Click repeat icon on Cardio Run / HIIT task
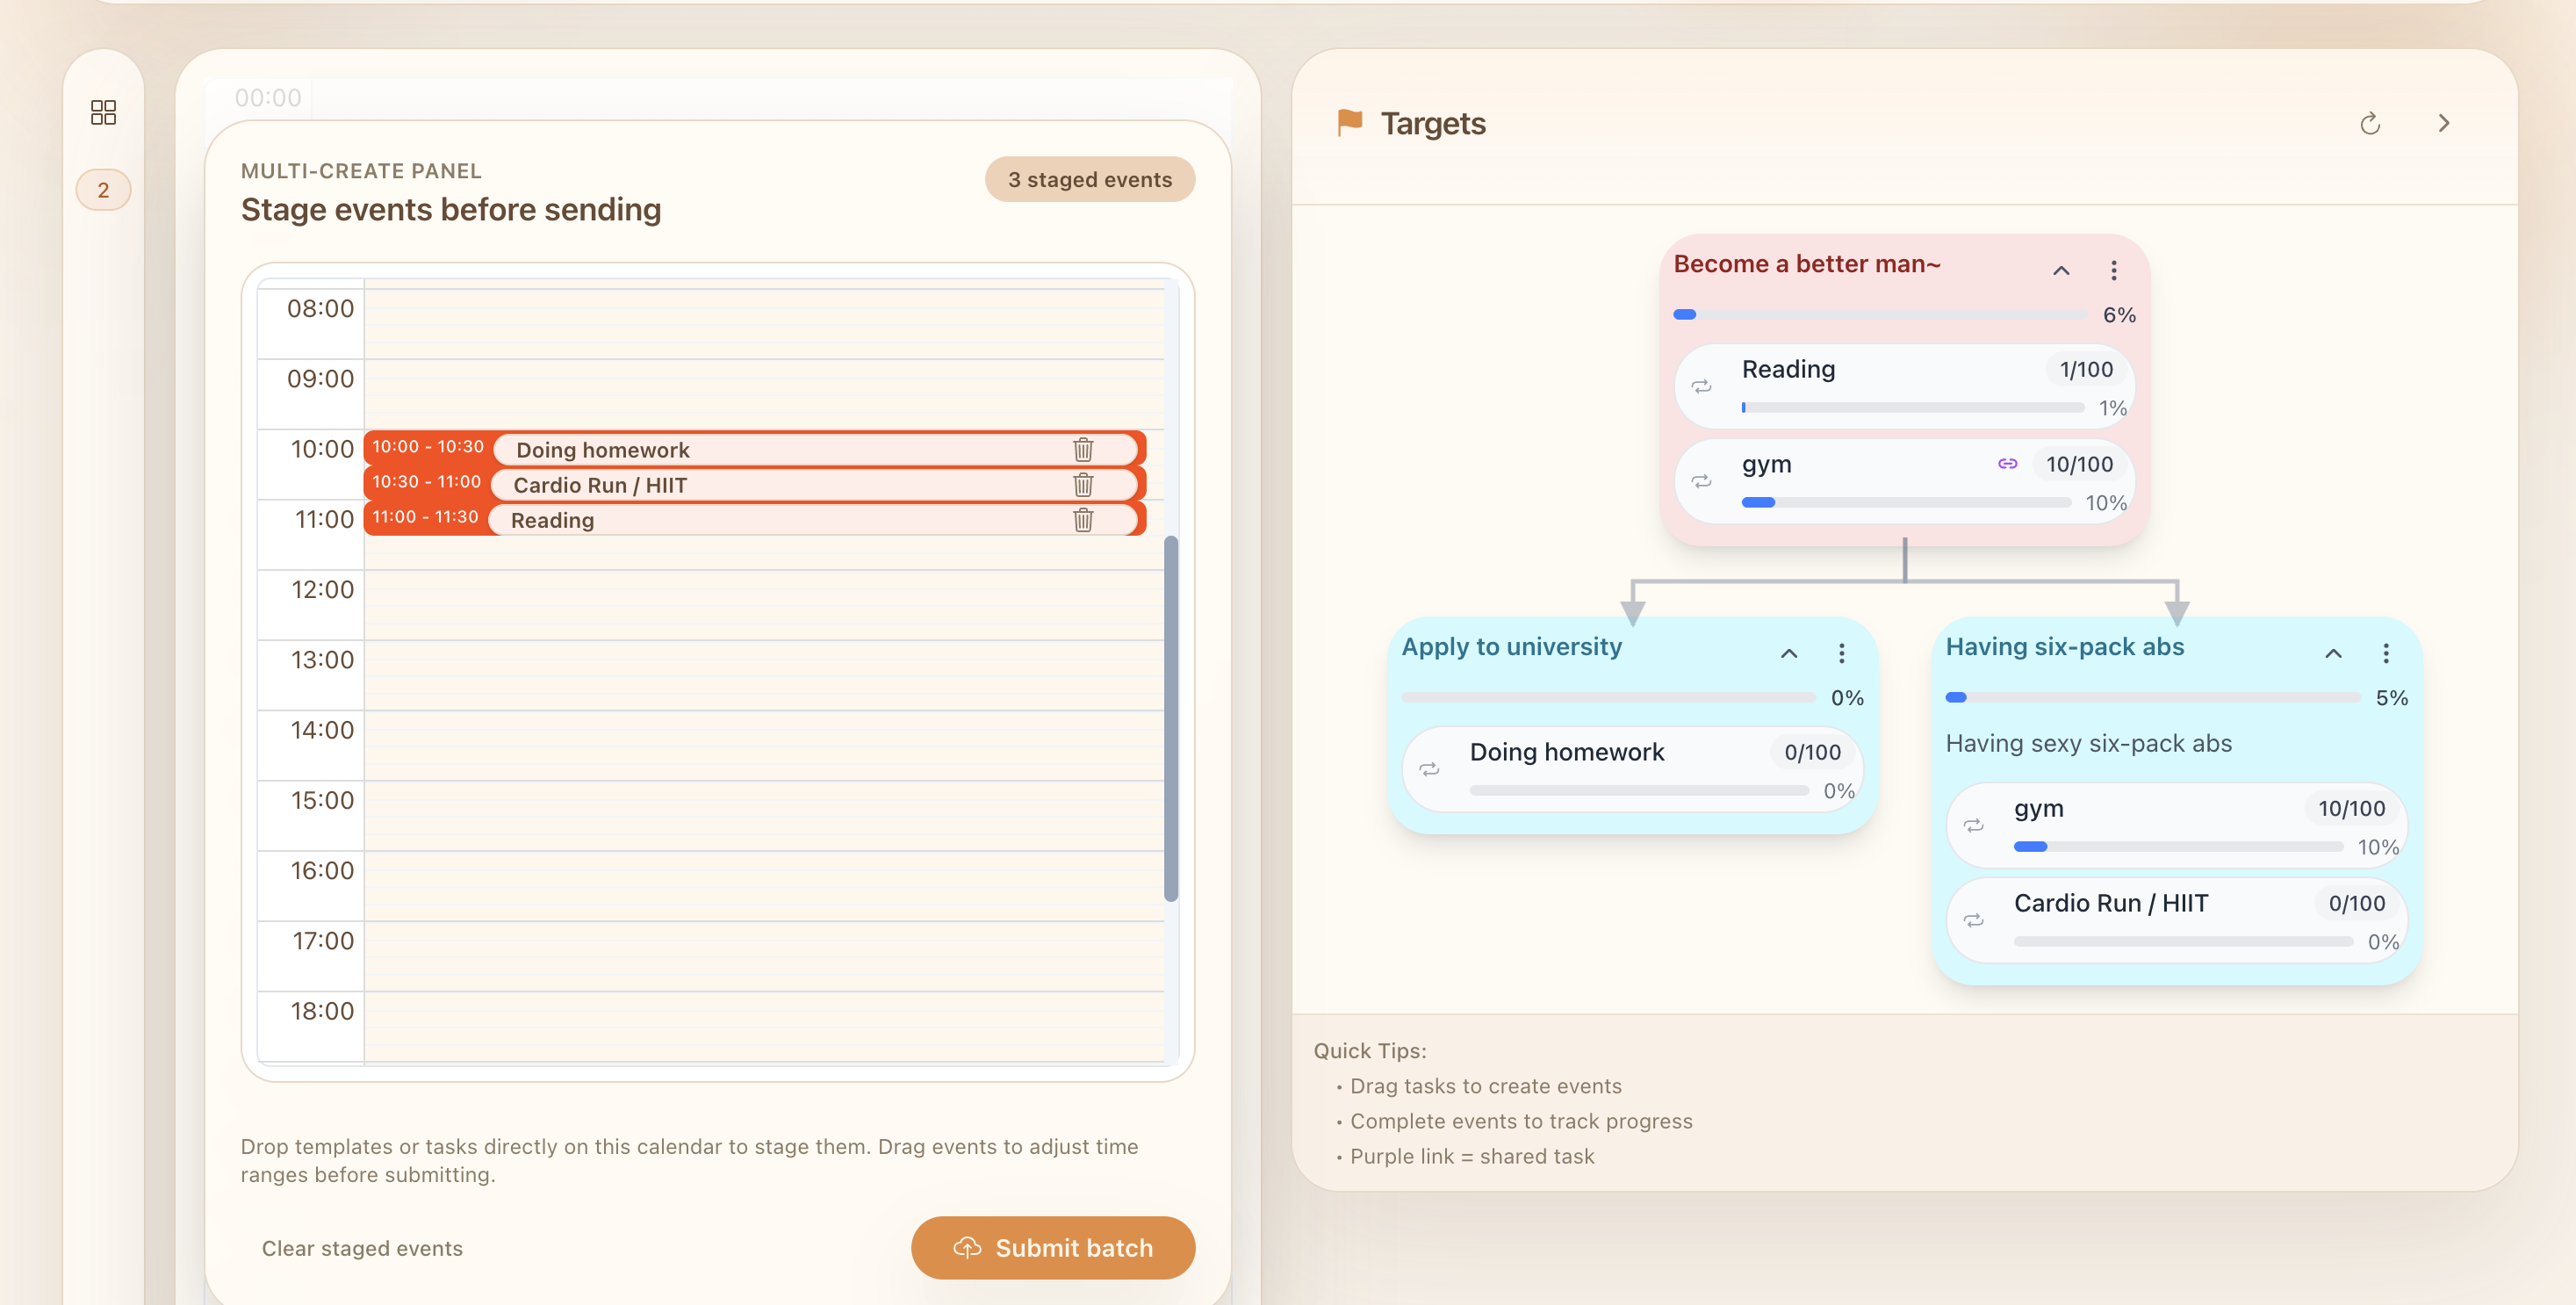2576x1305 pixels. (x=1973, y=920)
